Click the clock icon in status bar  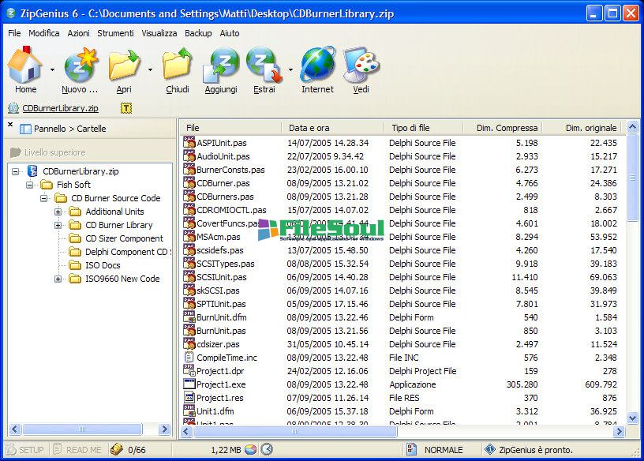coord(267,449)
